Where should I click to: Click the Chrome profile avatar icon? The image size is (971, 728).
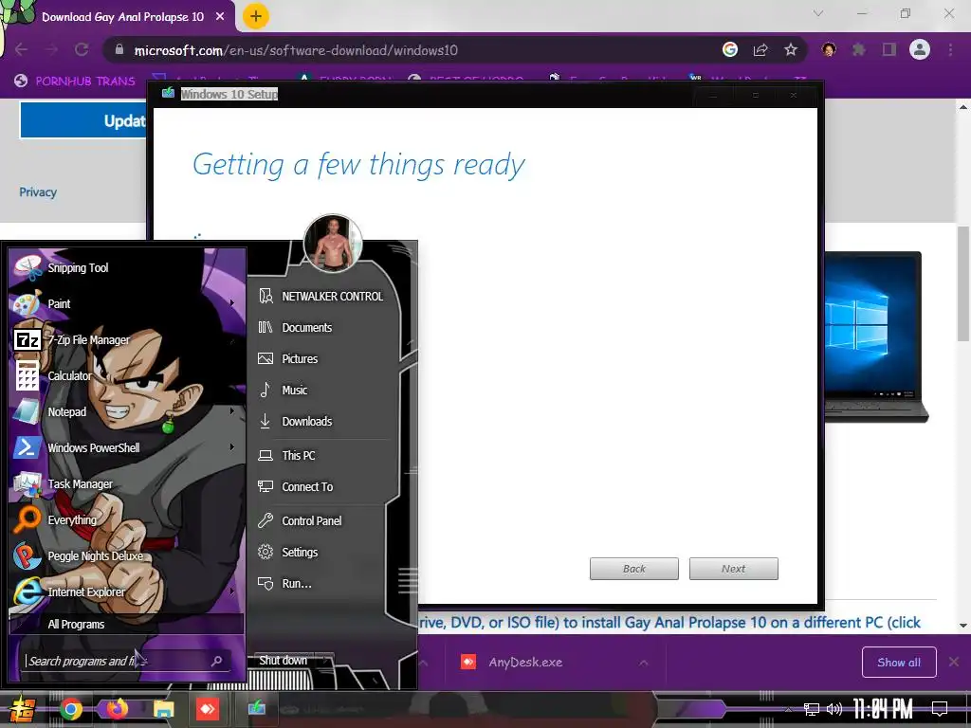coord(920,49)
